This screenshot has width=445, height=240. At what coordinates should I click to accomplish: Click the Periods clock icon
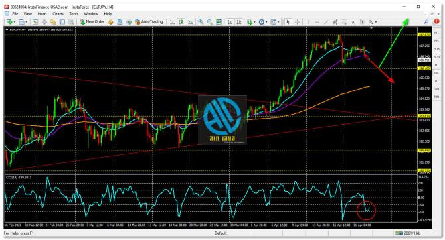262,22
